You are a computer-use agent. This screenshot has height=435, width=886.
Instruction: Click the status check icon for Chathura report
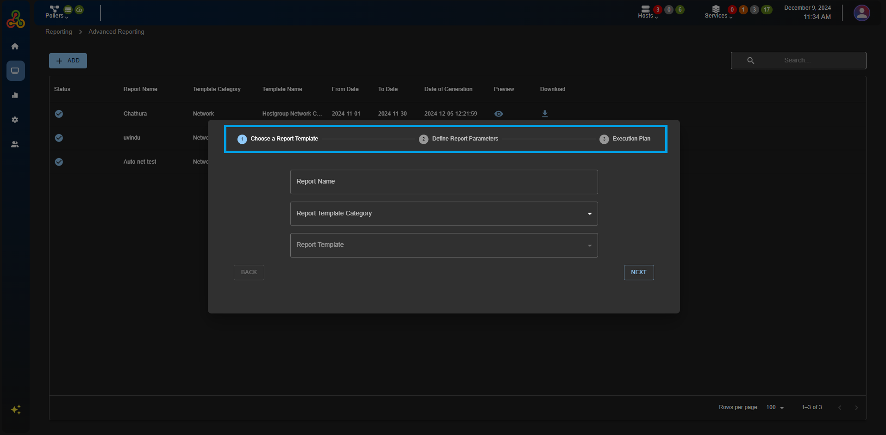click(x=59, y=114)
